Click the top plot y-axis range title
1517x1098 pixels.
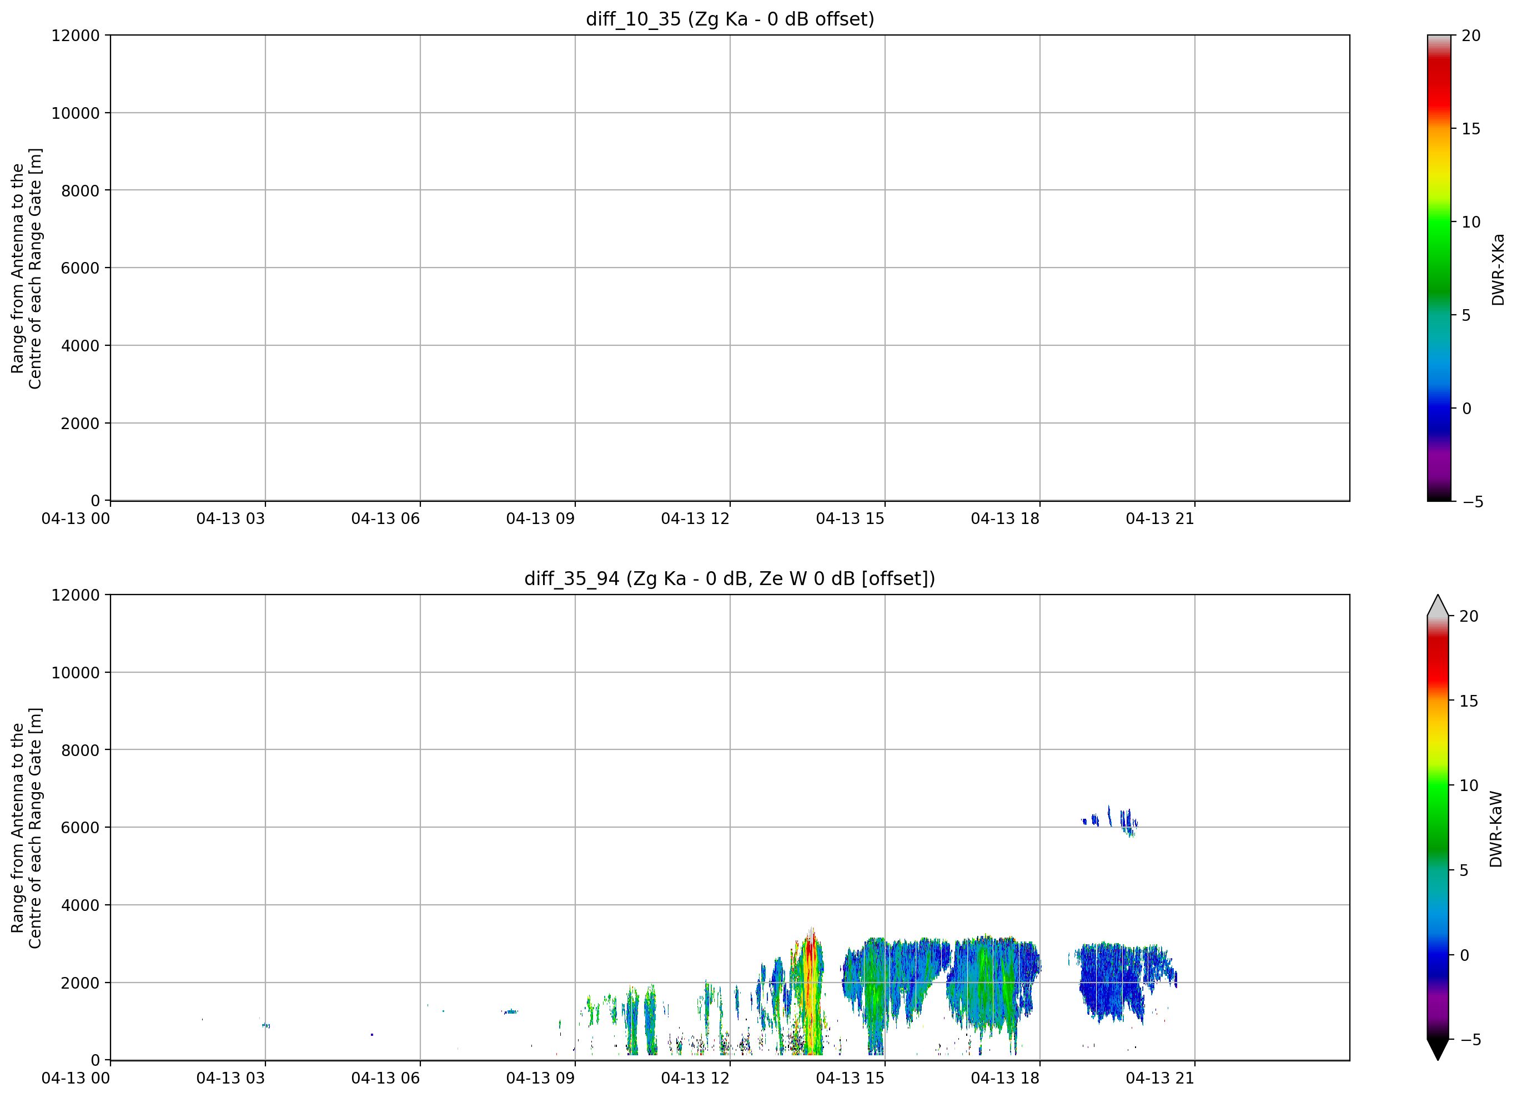coord(27,268)
